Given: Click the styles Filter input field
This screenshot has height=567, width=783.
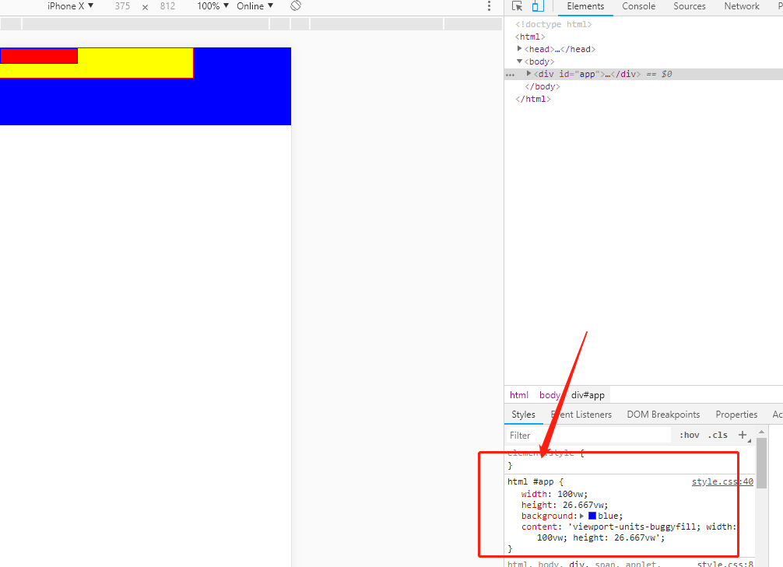Looking at the screenshot, I should coord(588,436).
